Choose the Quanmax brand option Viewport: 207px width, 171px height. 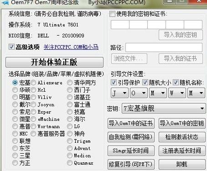coord(70,163)
